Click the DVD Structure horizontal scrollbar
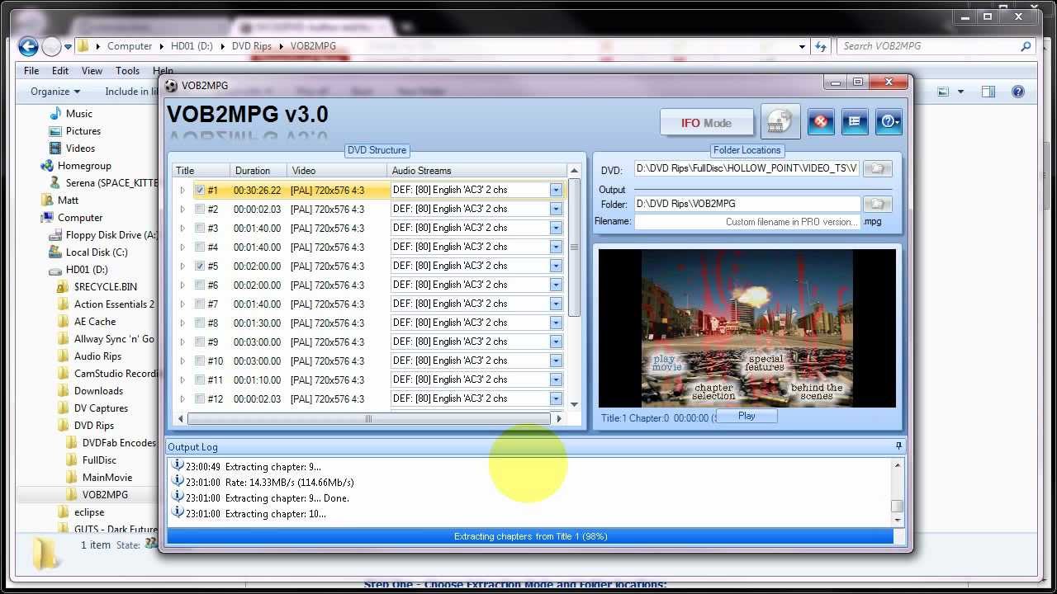 [x=369, y=418]
